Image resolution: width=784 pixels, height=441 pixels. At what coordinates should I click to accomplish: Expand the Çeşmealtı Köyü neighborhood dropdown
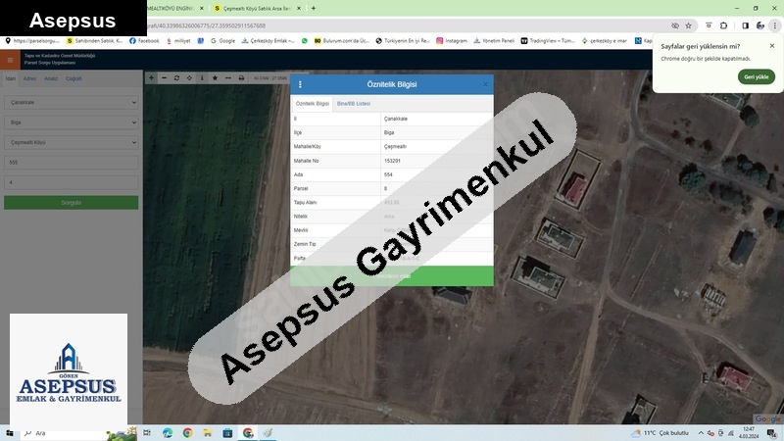pos(71,142)
